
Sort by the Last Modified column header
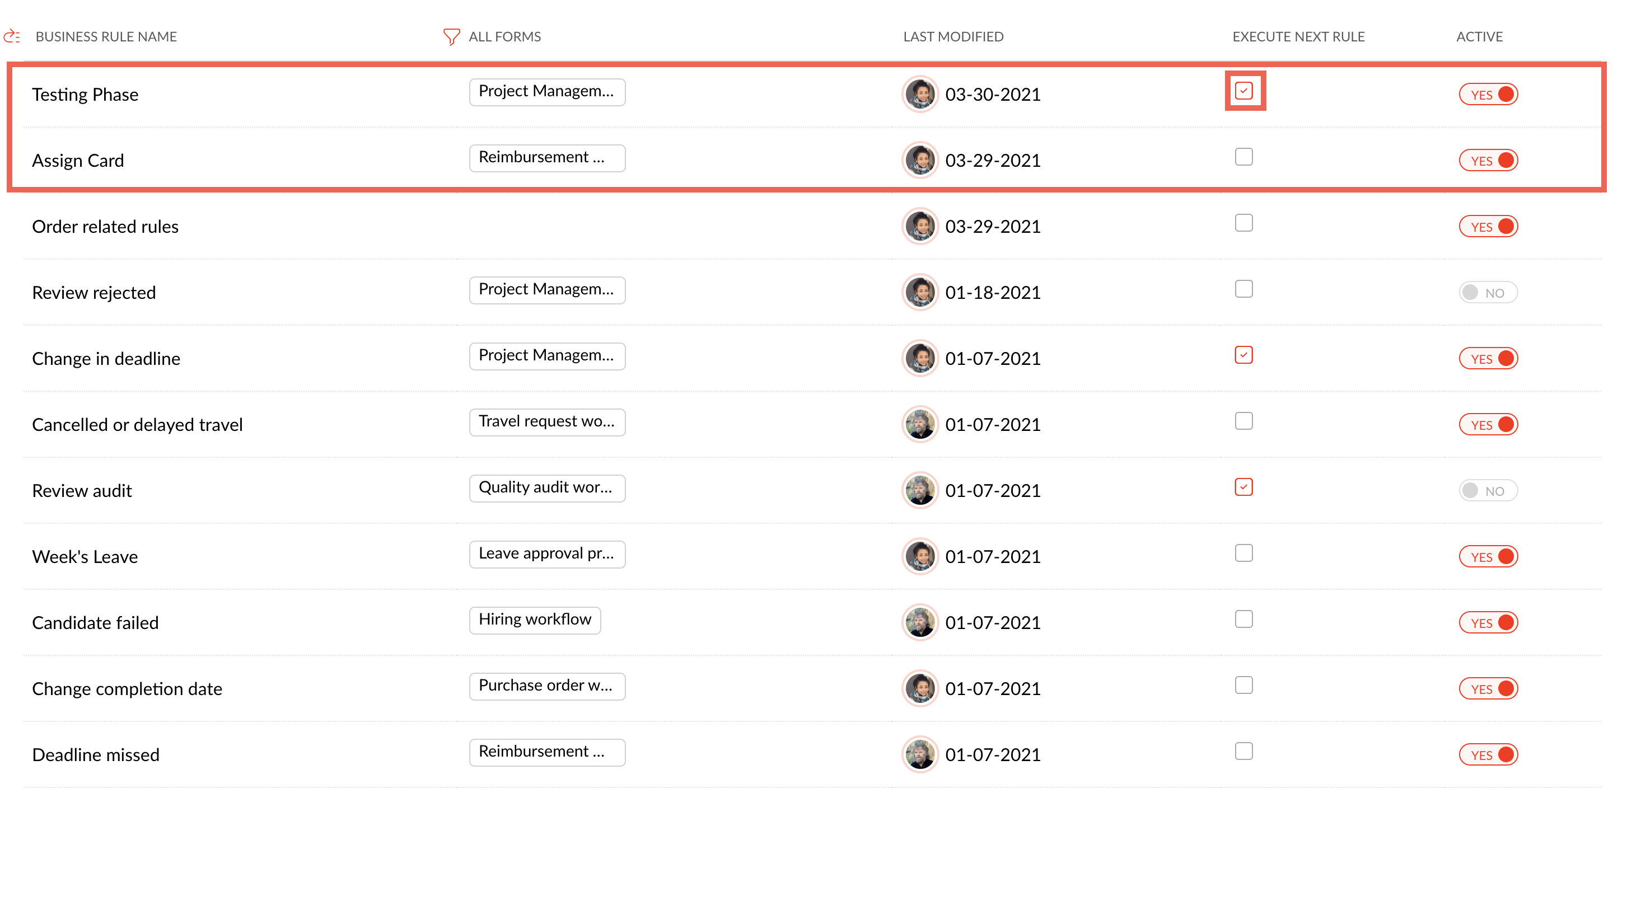pyautogui.click(x=952, y=36)
